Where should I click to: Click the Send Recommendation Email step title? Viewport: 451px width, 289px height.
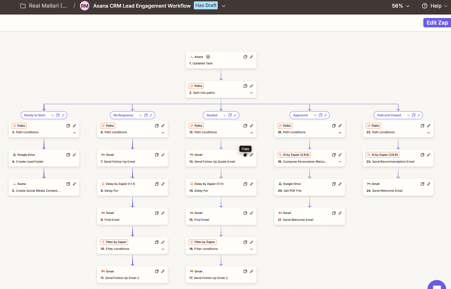[390, 162]
